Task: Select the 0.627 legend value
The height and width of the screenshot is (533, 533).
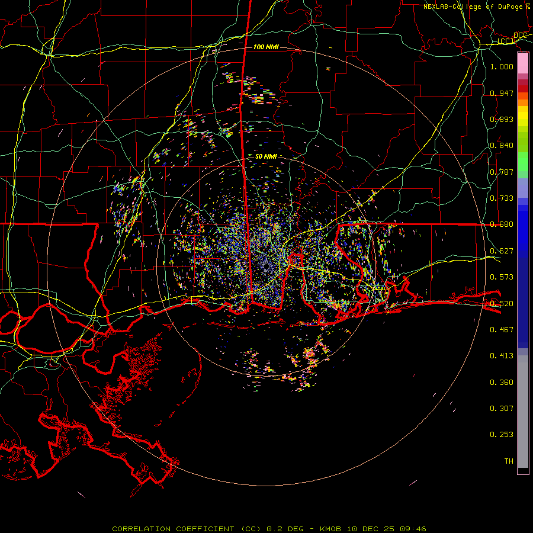Action: pyautogui.click(x=502, y=251)
